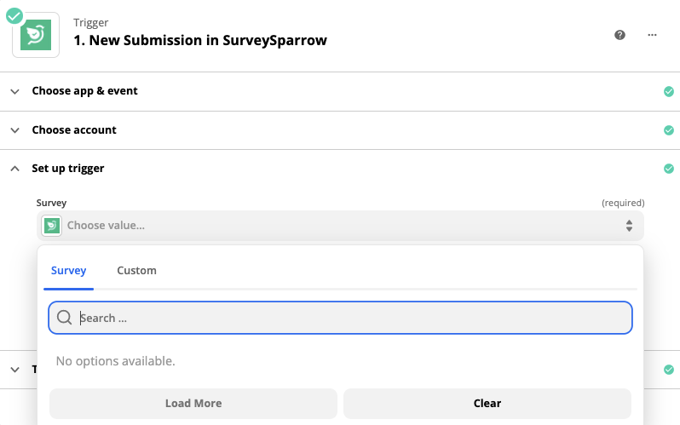This screenshot has height=425, width=680.
Task: Click the magnifier icon in search box
Action: click(x=64, y=318)
